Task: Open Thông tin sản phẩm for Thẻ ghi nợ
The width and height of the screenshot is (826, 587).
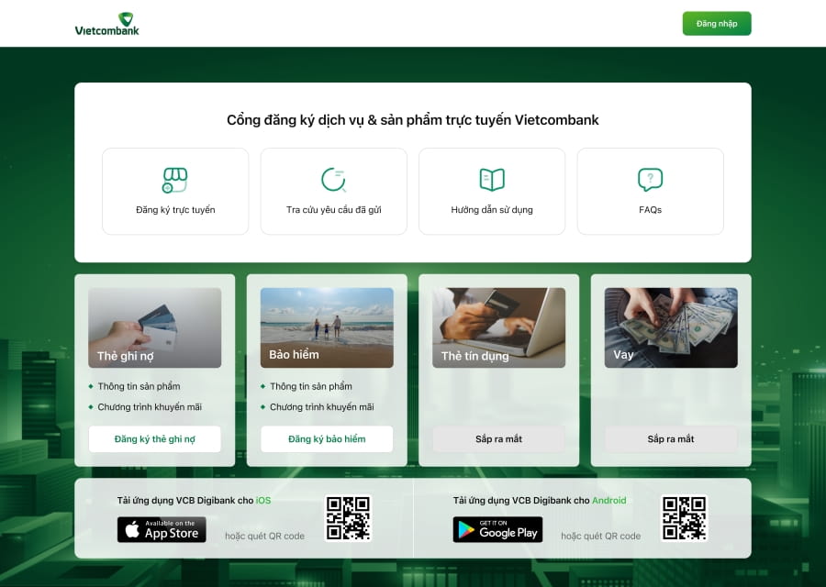Action: pyautogui.click(x=139, y=386)
